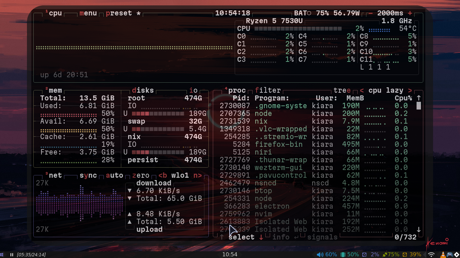Click the CPU usage icon at 2%
460x258 pixels.
click(364, 255)
